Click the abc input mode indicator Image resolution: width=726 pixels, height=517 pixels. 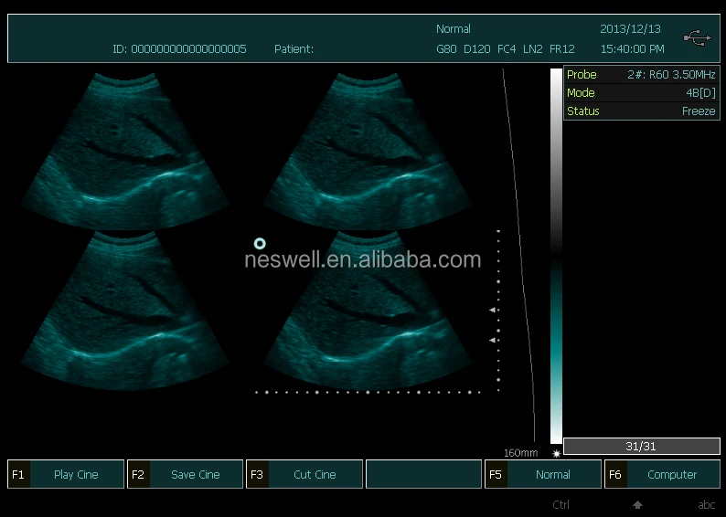pos(707,505)
